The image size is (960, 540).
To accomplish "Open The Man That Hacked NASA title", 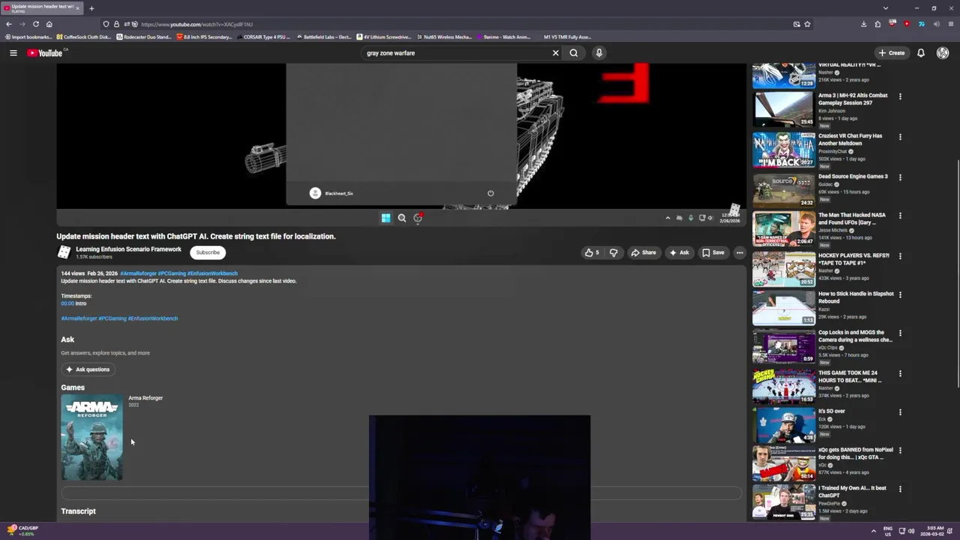I will point(852,218).
